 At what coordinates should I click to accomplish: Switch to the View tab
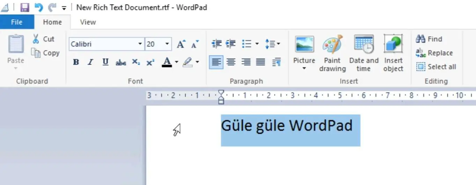click(88, 22)
